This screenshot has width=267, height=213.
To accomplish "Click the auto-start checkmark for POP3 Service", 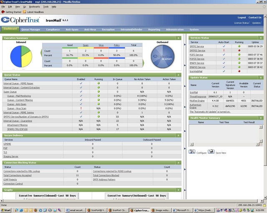I will pyautogui.click(x=224, y=54).
